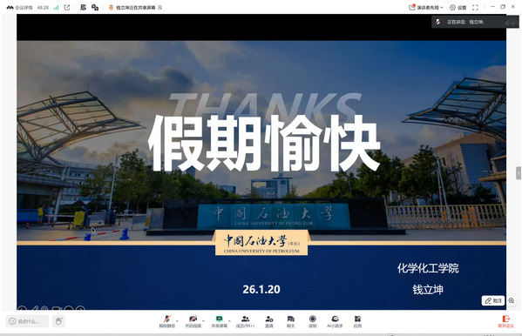522x336 pixels.
Task: Open the members list (成员)
Action: pos(246,322)
